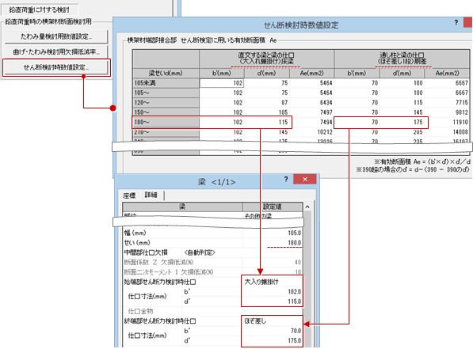Click the 終端部 b' value 70.0 field
Viewport: 473px width, 349px height.
pos(272,331)
